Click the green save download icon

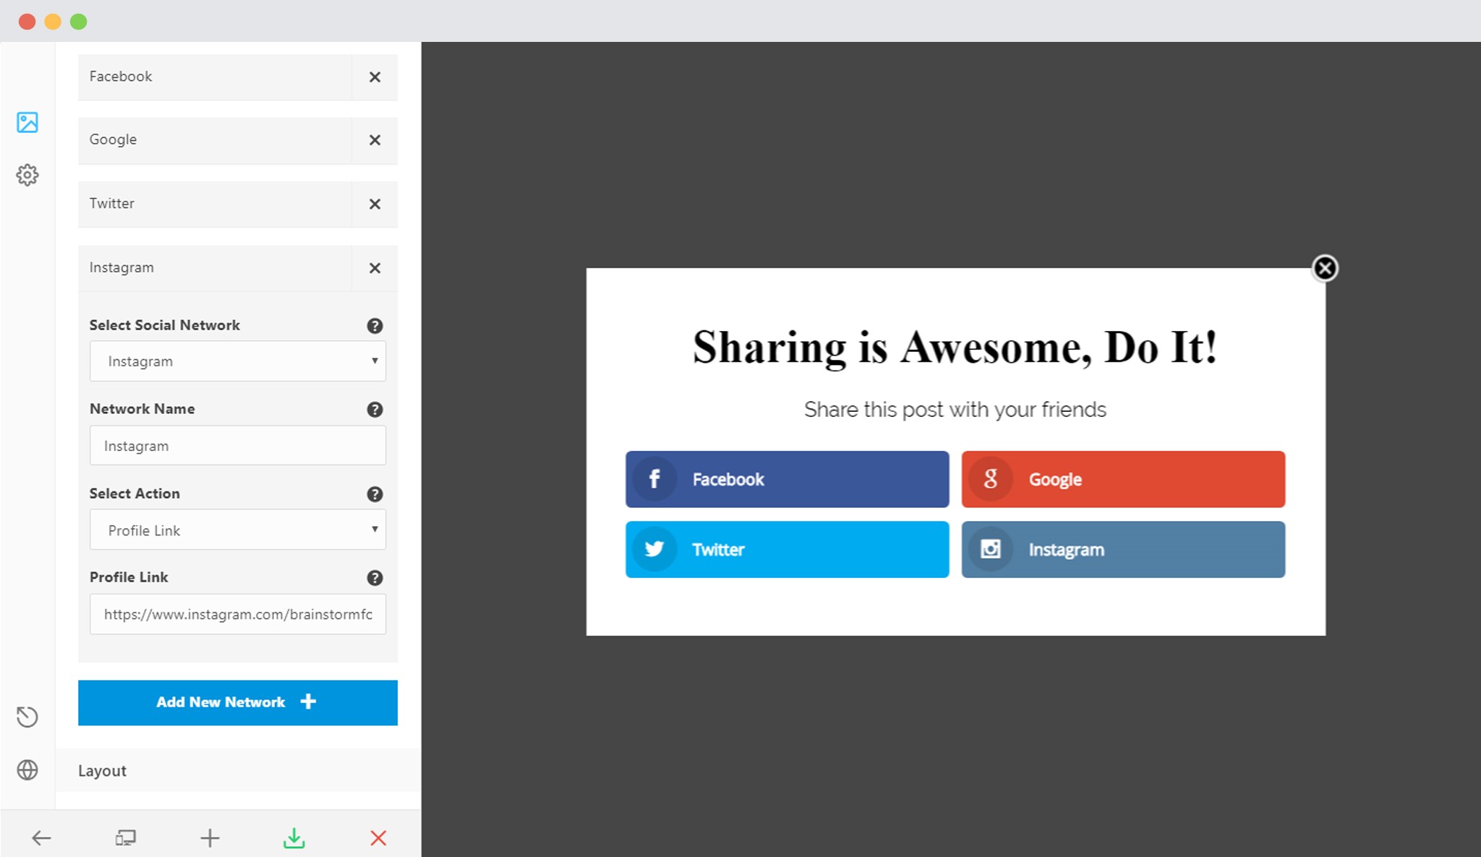294,838
